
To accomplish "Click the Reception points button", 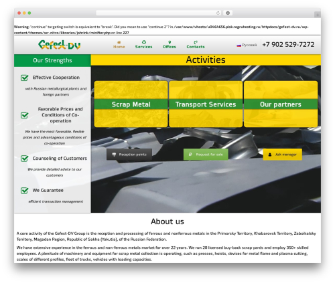I will 129,155.
